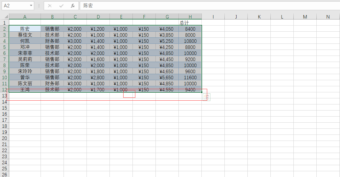Click the cell containing 何凯

(25, 41)
